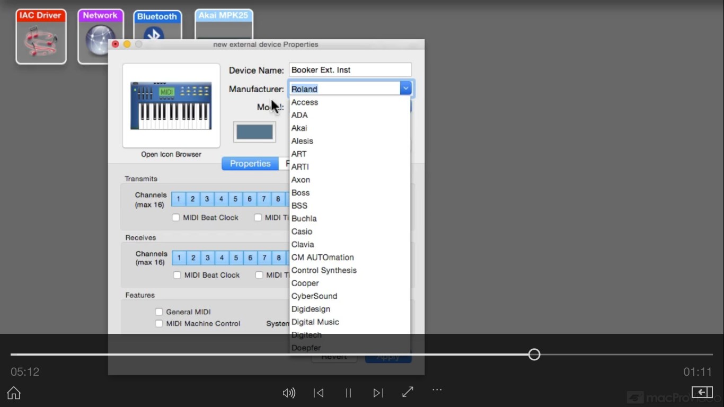
Task: Choose ADA from the manufacturer list
Action: coord(350,115)
